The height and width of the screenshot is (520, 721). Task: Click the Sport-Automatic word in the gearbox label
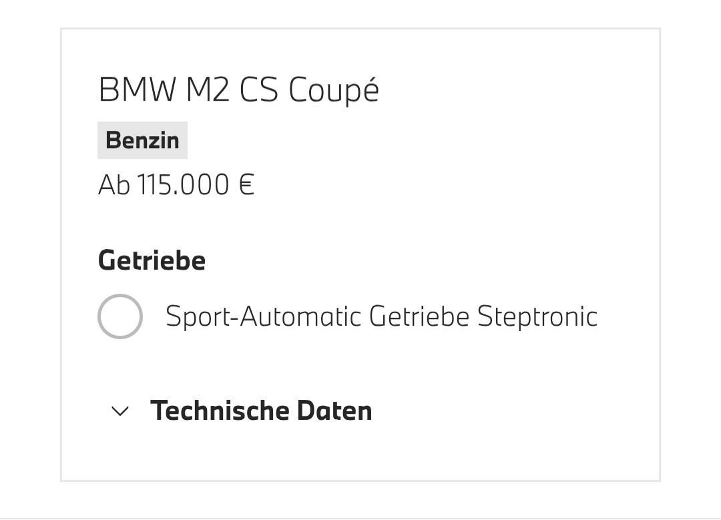tap(264, 316)
